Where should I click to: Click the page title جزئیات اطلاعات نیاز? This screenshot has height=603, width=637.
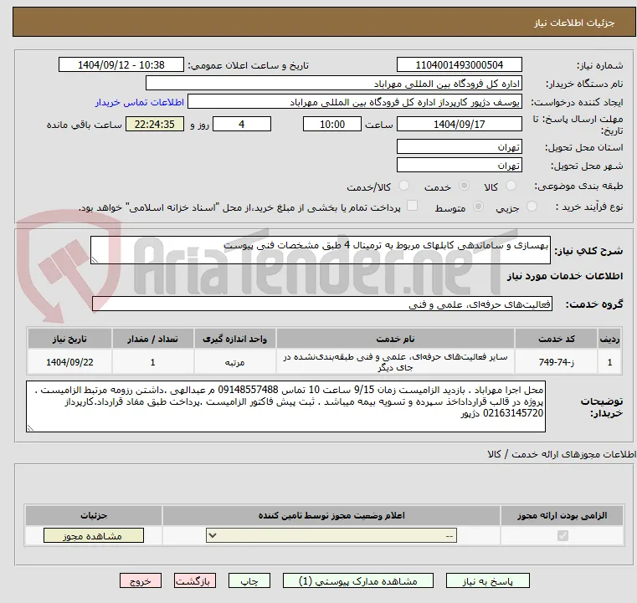click(x=574, y=23)
